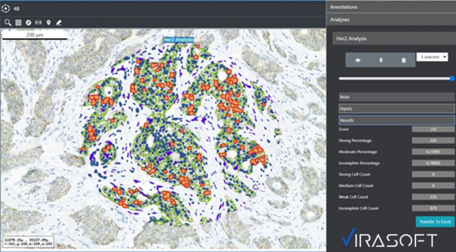Open the '5 selected' dropdown
Viewport: 456px width, 252px height.
click(432, 57)
